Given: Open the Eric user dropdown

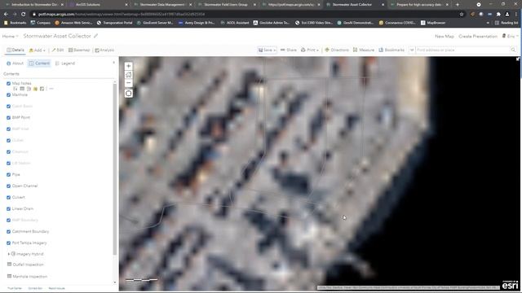Looking at the screenshot, I should coord(510,36).
